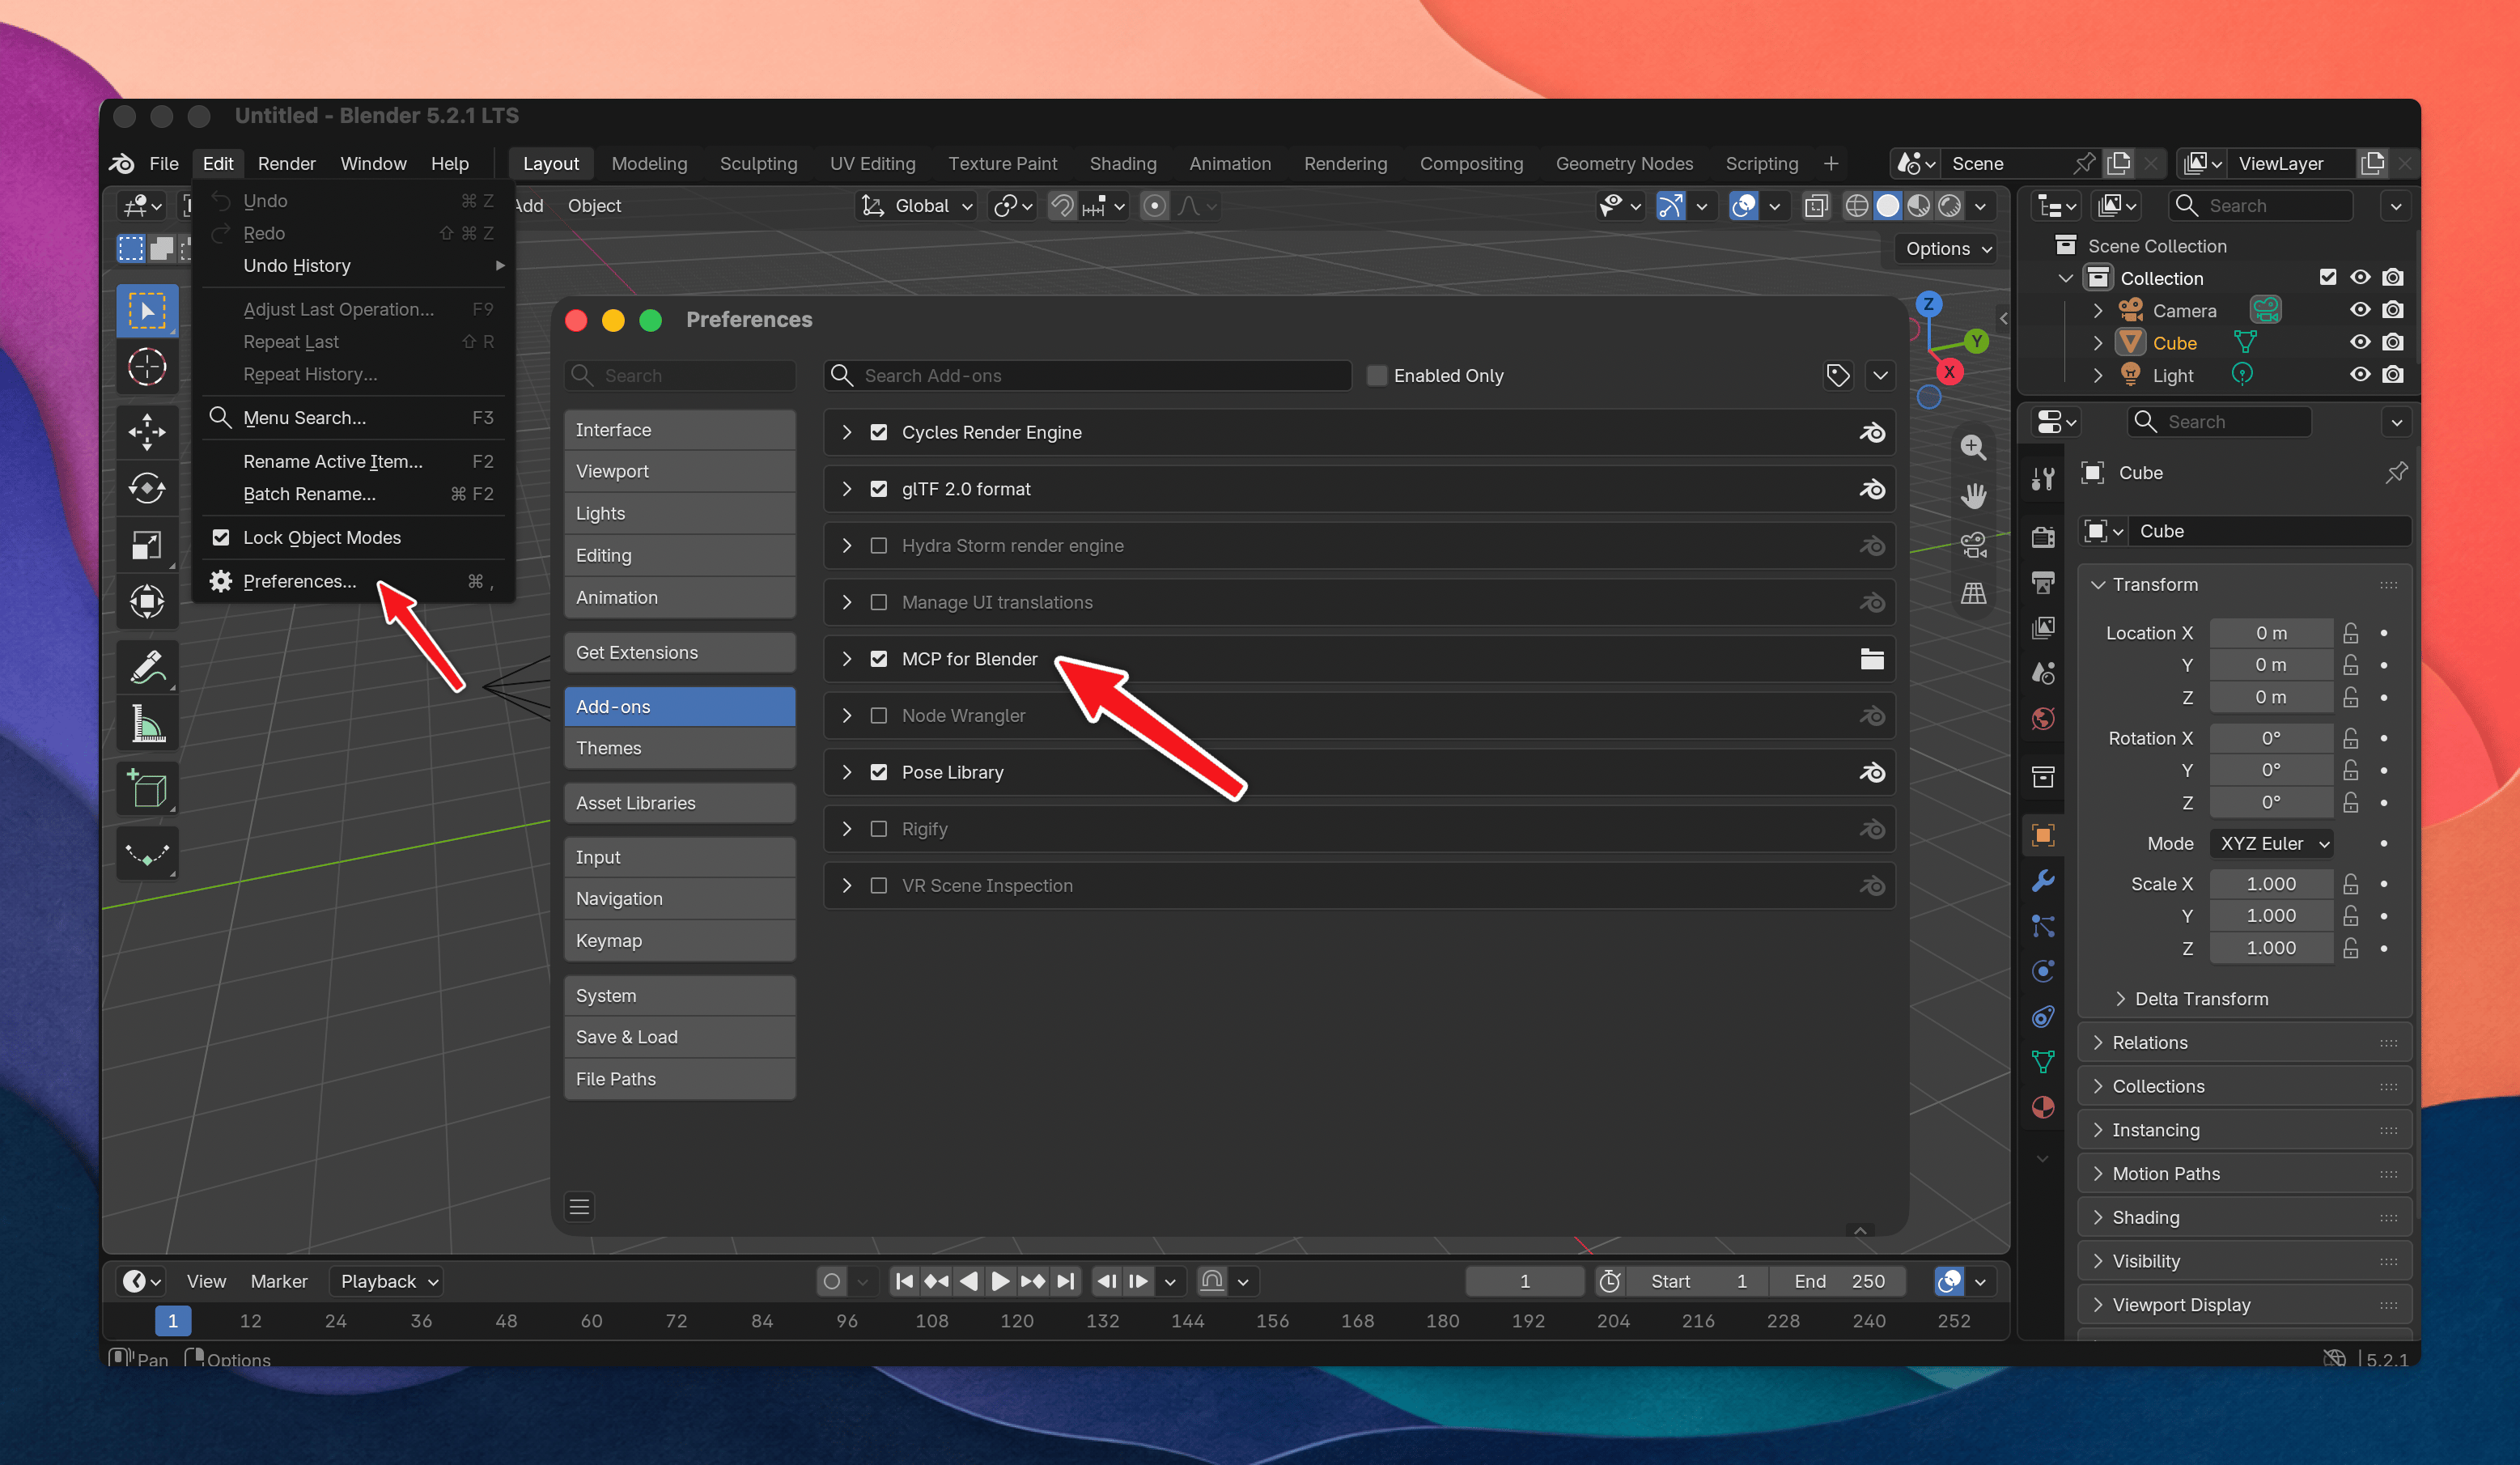Open the Playback dropdown in timeline
Image resolution: width=2520 pixels, height=1465 pixels.
click(387, 1282)
